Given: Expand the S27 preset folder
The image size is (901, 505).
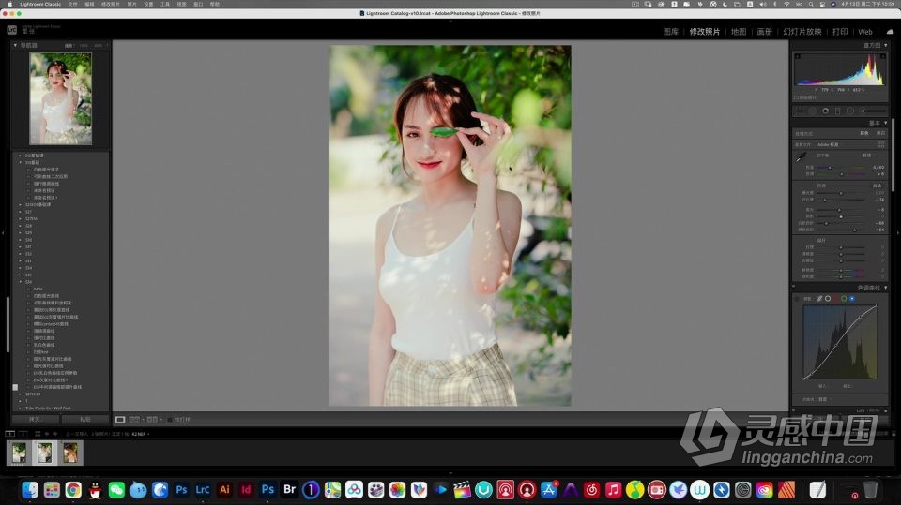Looking at the screenshot, I should point(20,212).
